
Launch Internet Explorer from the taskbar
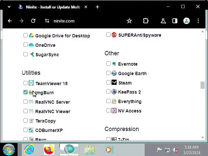pos(29,149)
